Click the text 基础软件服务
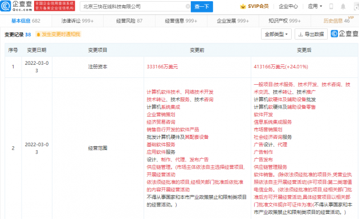 click(x=161, y=144)
